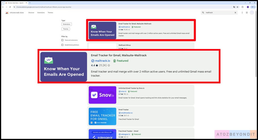Click the search field containing mailtrack
The image size is (258, 140).
pyautogui.click(x=219, y=13)
